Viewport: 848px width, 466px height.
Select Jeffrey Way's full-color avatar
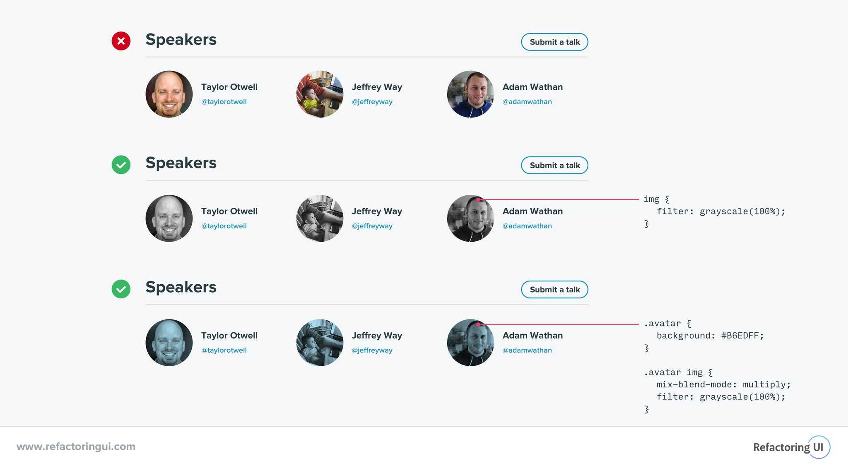click(x=320, y=94)
